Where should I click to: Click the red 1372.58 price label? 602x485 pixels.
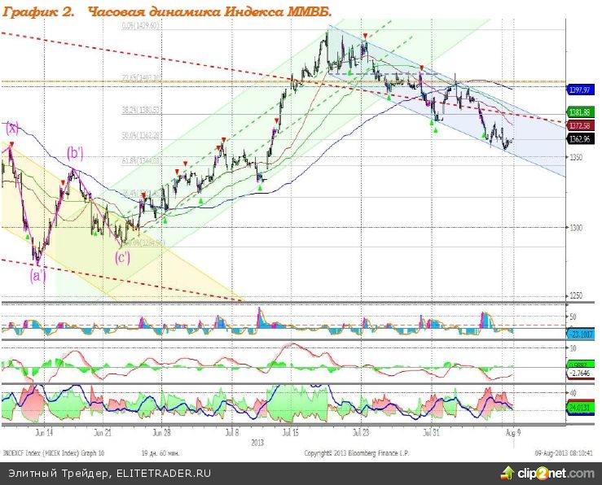580,126
